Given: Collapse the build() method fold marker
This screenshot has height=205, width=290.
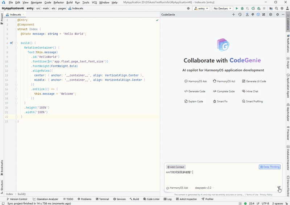Looking at the screenshot, I should [16, 43].
